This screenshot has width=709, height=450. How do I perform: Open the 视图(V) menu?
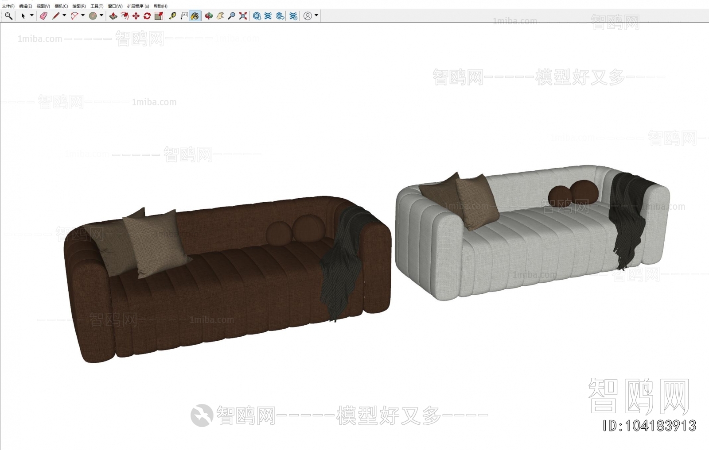click(x=43, y=6)
